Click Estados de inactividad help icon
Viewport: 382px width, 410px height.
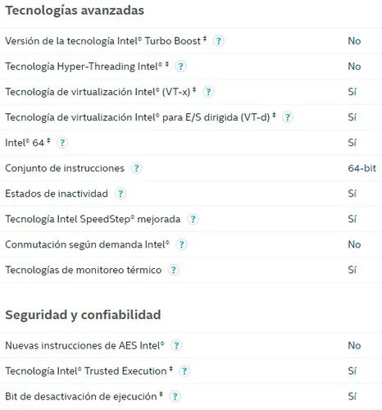click(x=121, y=194)
